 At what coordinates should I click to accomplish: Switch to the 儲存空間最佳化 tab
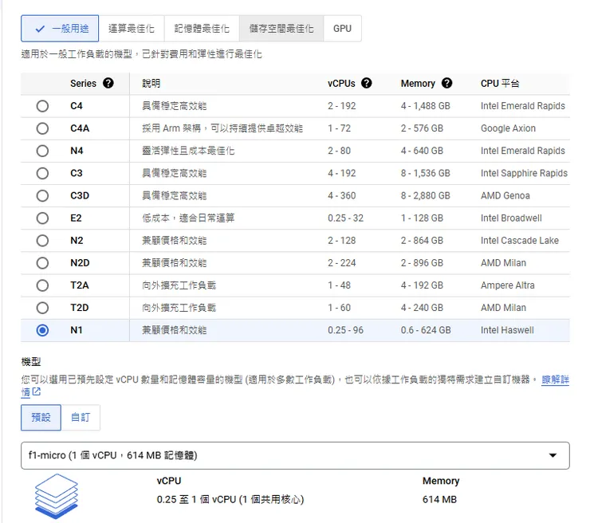tap(281, 29)
